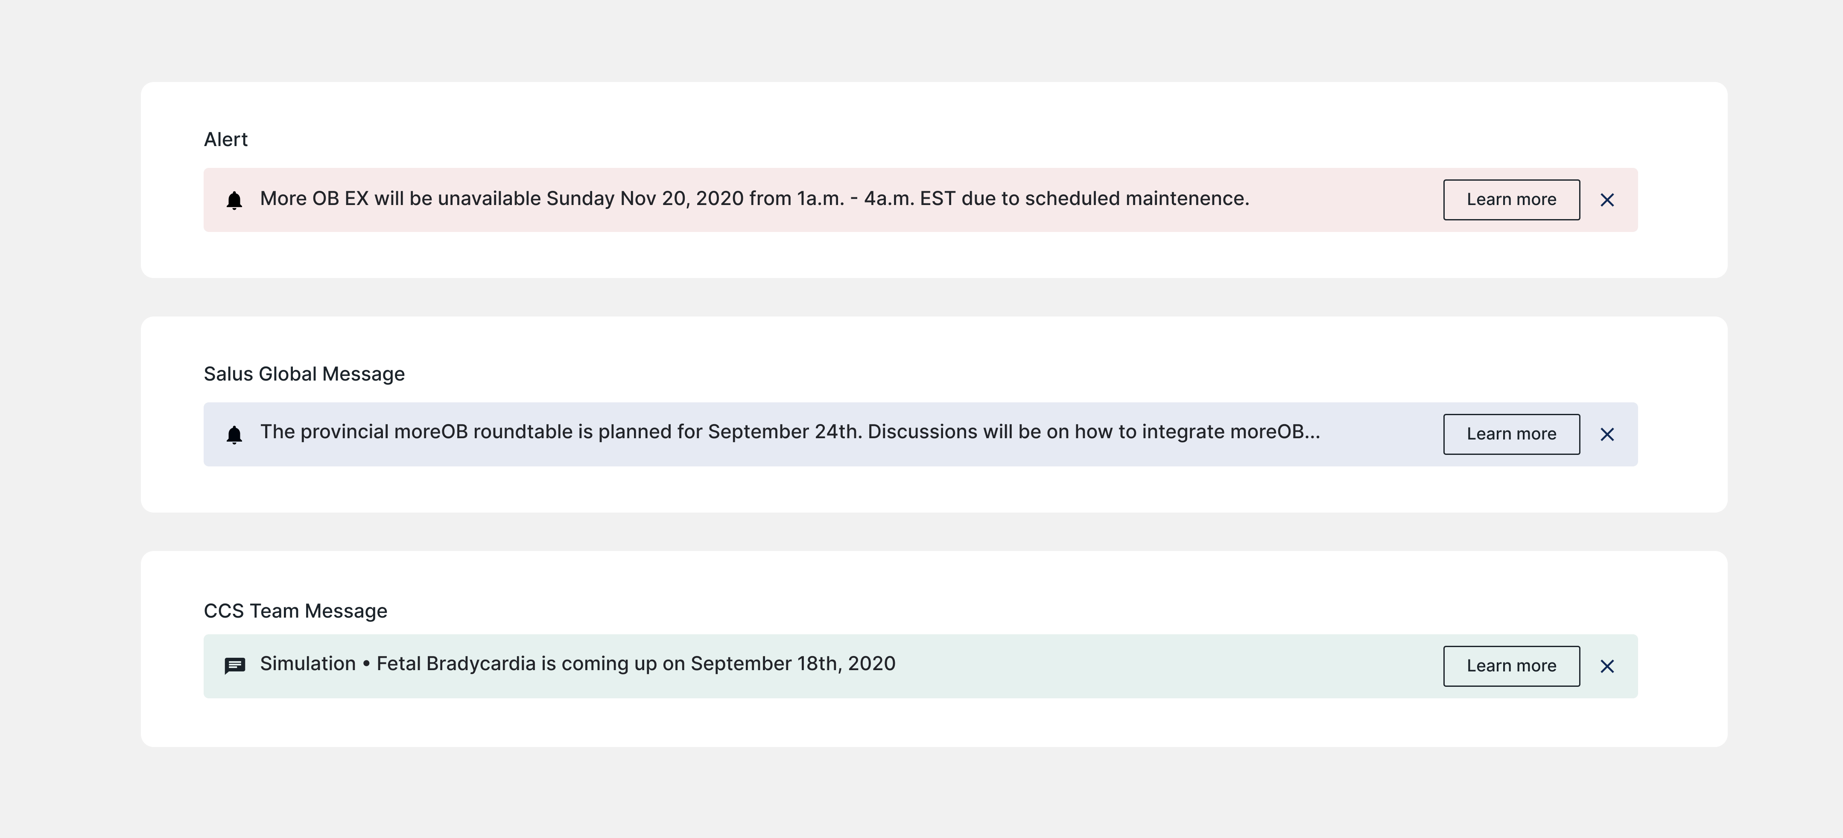Click the "September 24th" date in the roundtable message
The height and width of the screenshot is (838, 1843).
[x=784, y=432]
